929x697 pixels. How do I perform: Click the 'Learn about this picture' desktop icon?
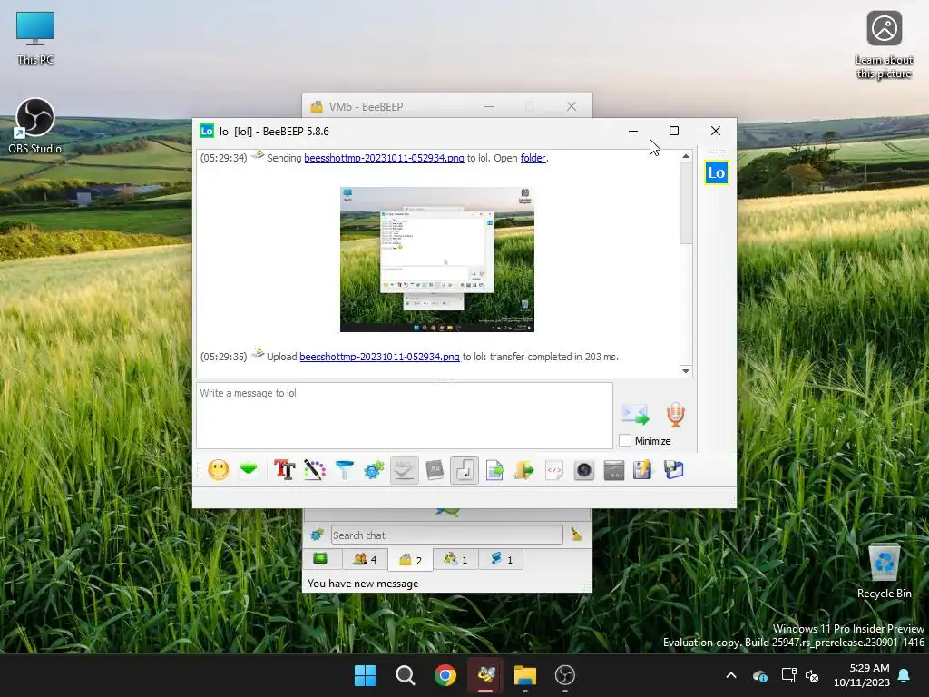(x=884, y=45)
